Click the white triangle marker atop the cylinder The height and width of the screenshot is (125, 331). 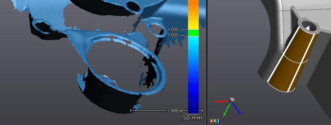coord(308,28)
